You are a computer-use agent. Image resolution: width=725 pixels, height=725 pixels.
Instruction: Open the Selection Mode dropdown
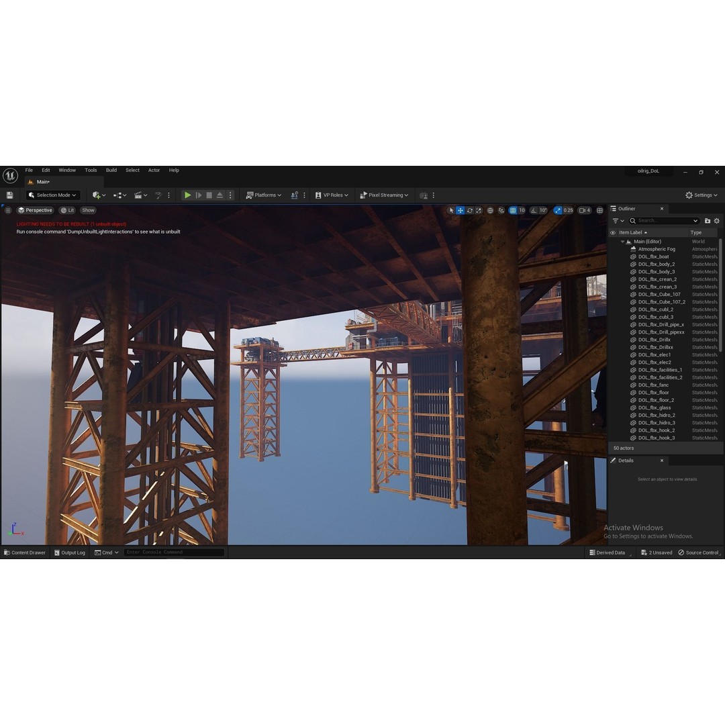pos(52,195)
